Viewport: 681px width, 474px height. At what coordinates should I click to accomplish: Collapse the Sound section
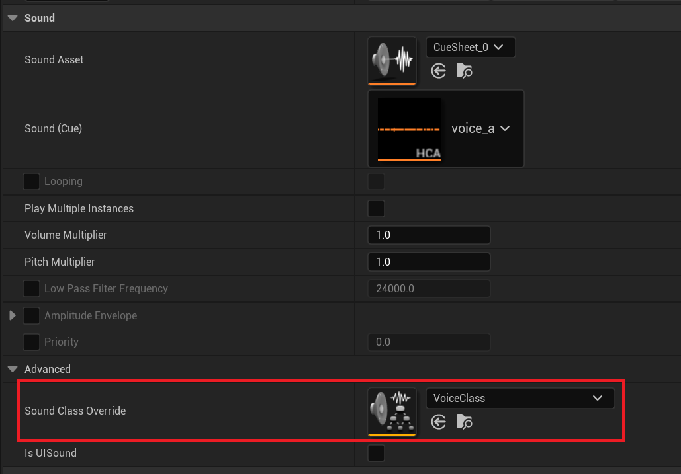(13, 19)
